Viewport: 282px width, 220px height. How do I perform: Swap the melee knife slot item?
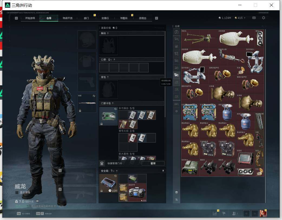(94, 96)
